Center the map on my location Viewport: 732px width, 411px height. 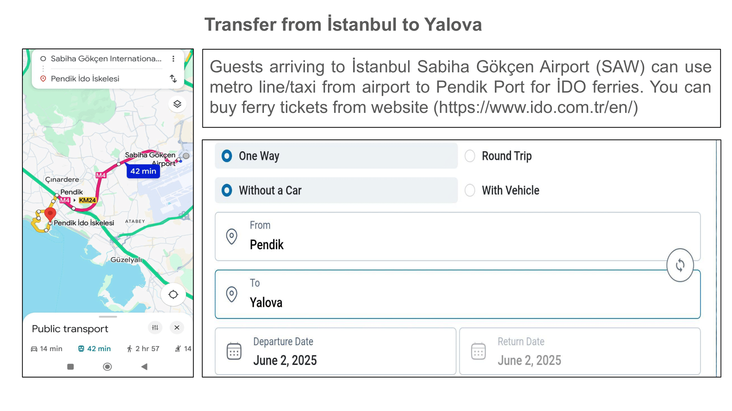click(x=173, y=294)
